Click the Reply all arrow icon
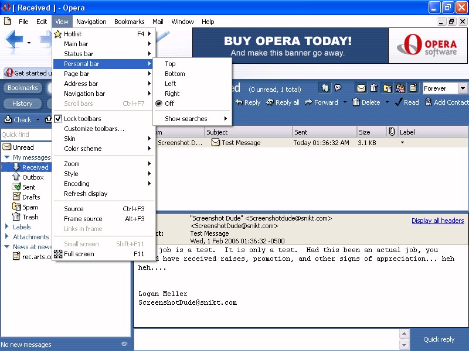The width and height of the screenshot is (469, 351). [x=270, y=102]
